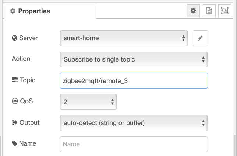Open the QoS dropdown set to 2
Viewport: 237px width, 156px height.
pos(88,102)
